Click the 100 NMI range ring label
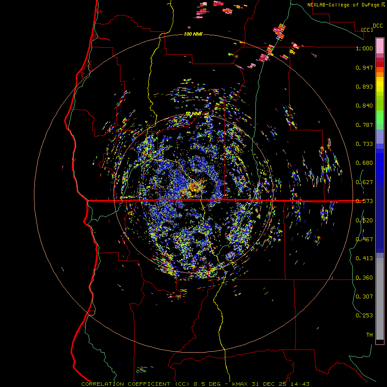Screen dimensions: 387x387 (193, 34)
